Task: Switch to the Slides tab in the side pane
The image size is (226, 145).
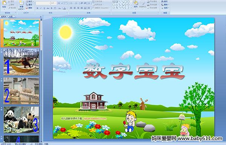Action: [4, 17]
